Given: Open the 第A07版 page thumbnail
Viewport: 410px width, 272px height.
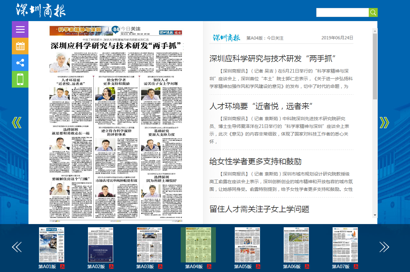Looking at the screenshot, I should coord(345,245).
